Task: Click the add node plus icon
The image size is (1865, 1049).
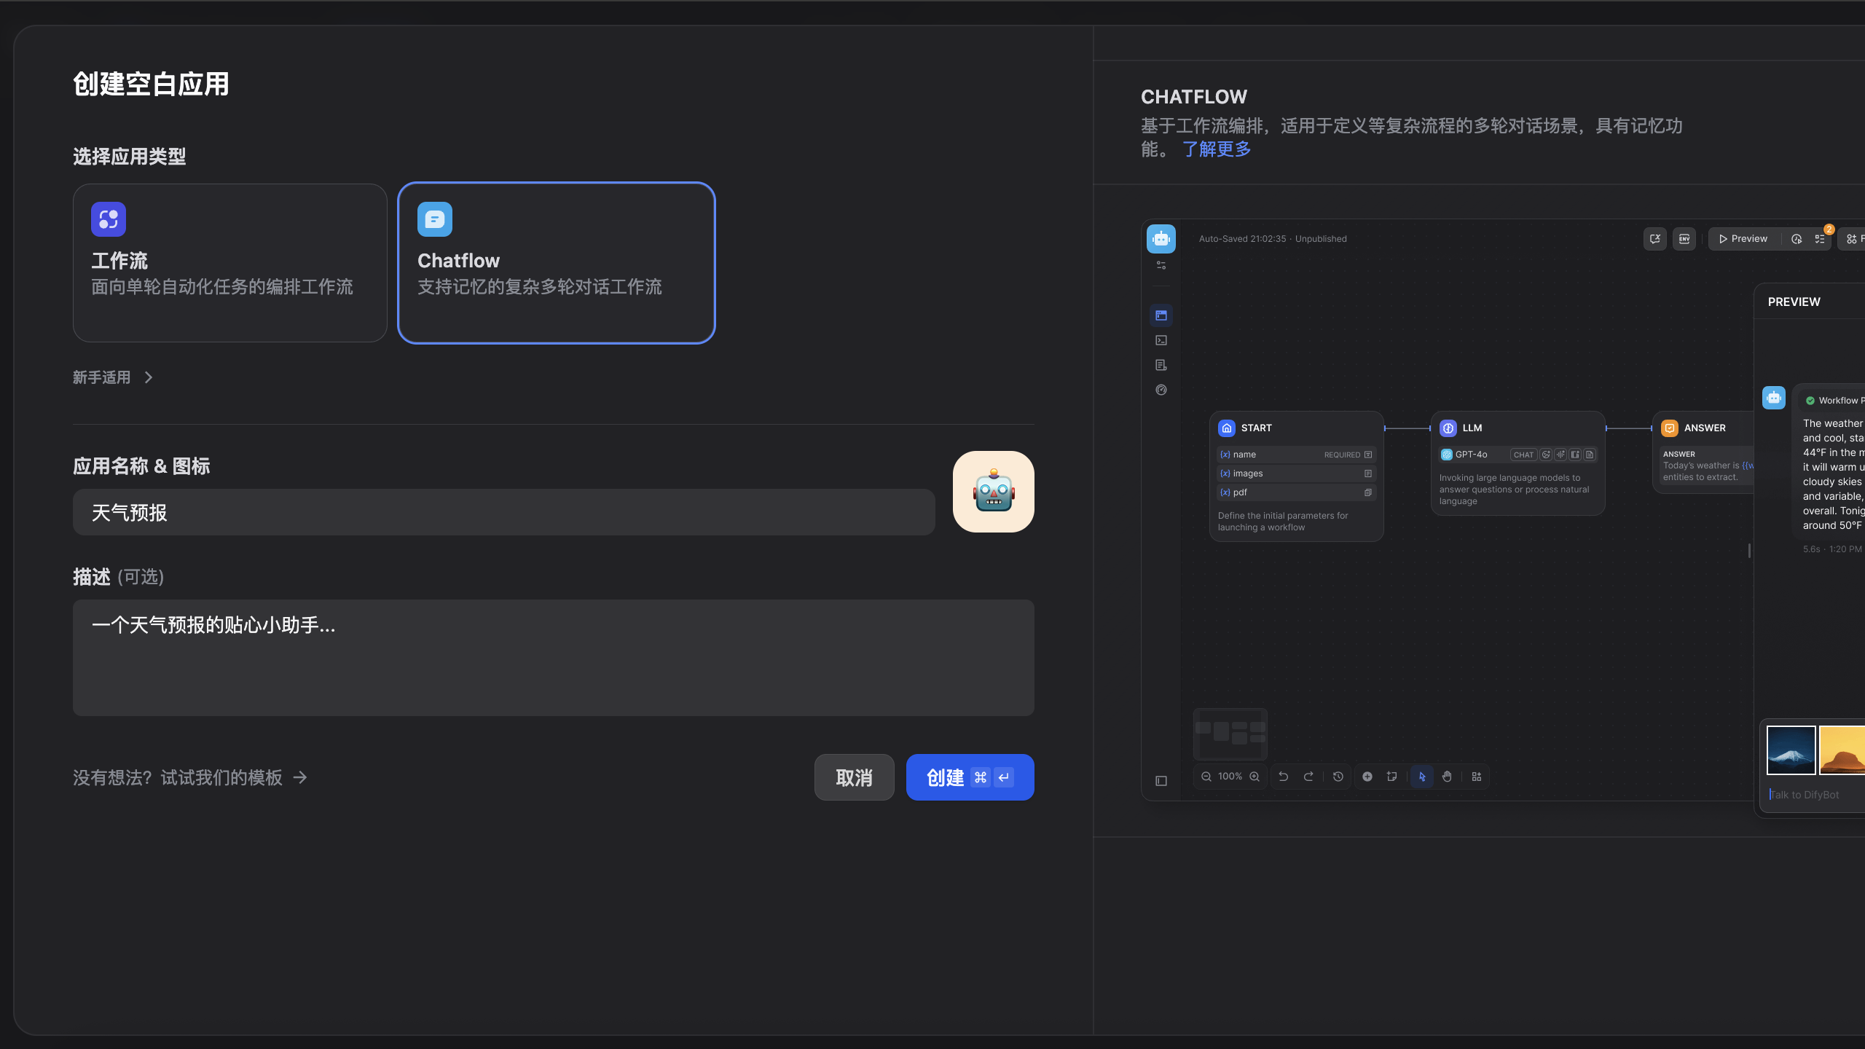Action: (x=1367, y=777)
